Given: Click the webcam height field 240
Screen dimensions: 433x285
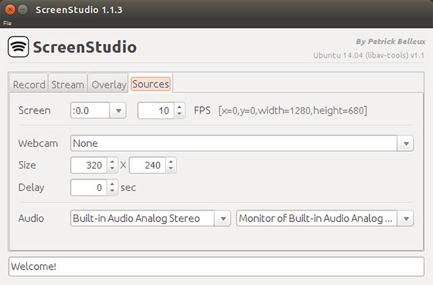Looking at the screenshot, I should pyautogui.click(x=147, y=165).
